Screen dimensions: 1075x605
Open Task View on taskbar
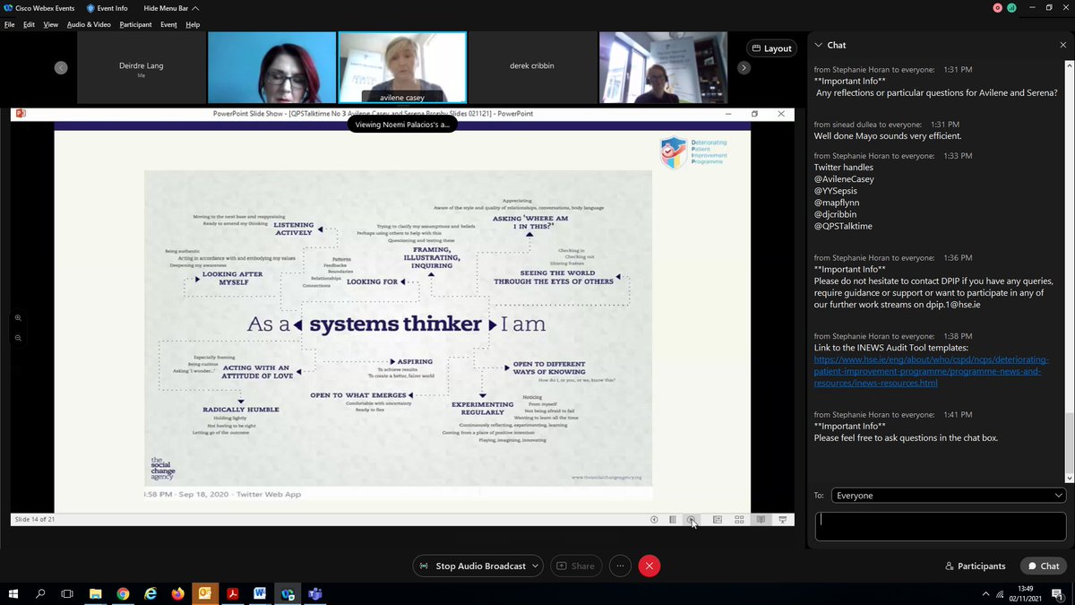67,593
